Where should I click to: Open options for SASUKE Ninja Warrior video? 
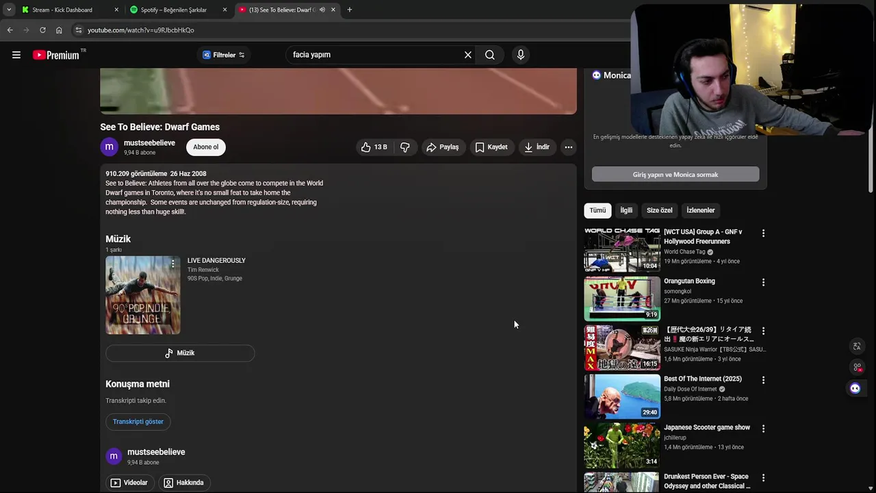tap(763, 331)
